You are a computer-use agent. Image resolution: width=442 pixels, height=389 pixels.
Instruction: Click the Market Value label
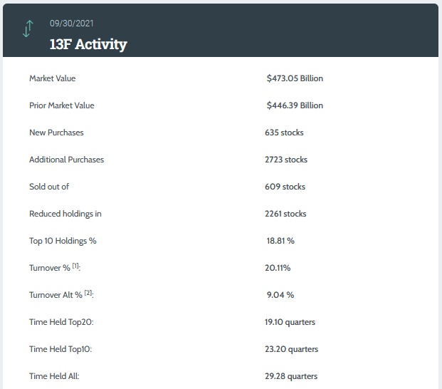click(x=52, y=78)
